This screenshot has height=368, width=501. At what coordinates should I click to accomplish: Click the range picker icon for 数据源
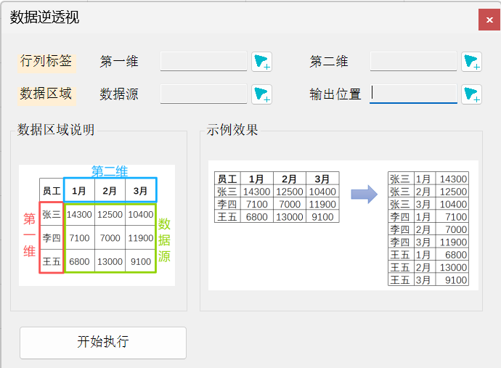(261, 94)
